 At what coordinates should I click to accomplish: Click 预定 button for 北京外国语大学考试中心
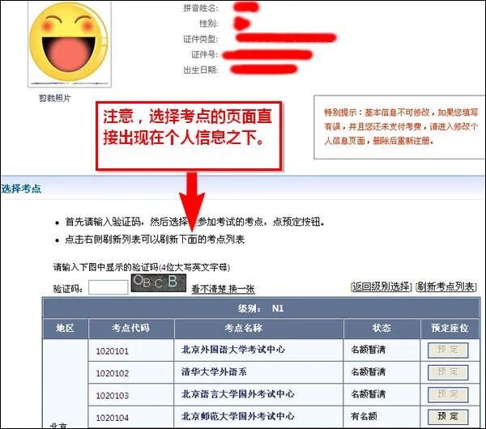point(448,350)
